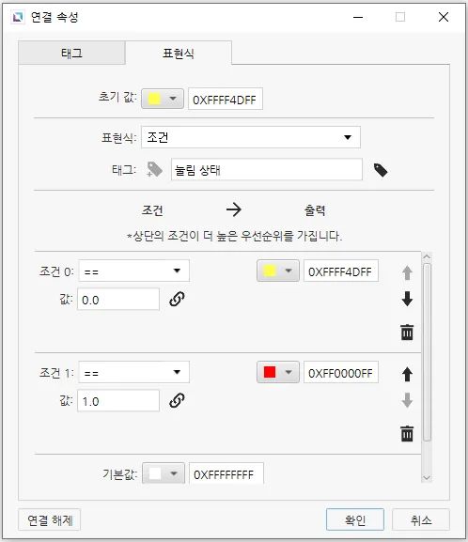
Task: Click the add-tag icon beside 태그 label
Action: (154, 169)
